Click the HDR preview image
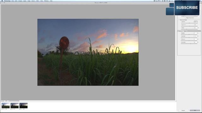Image resolution: width=202 pixels, height=113 pixels. click(88, 52)
